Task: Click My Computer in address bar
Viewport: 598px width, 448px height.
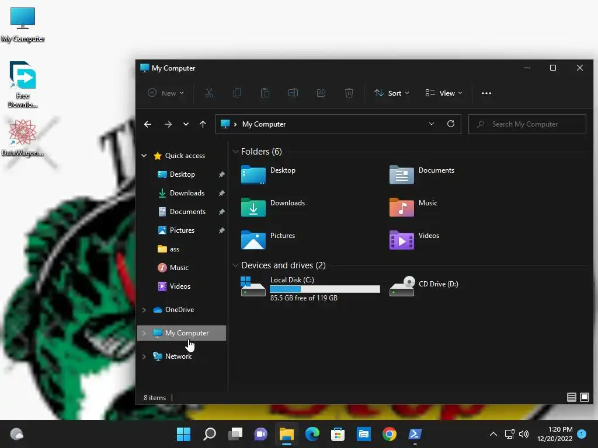Action: (x=264, y=124)
